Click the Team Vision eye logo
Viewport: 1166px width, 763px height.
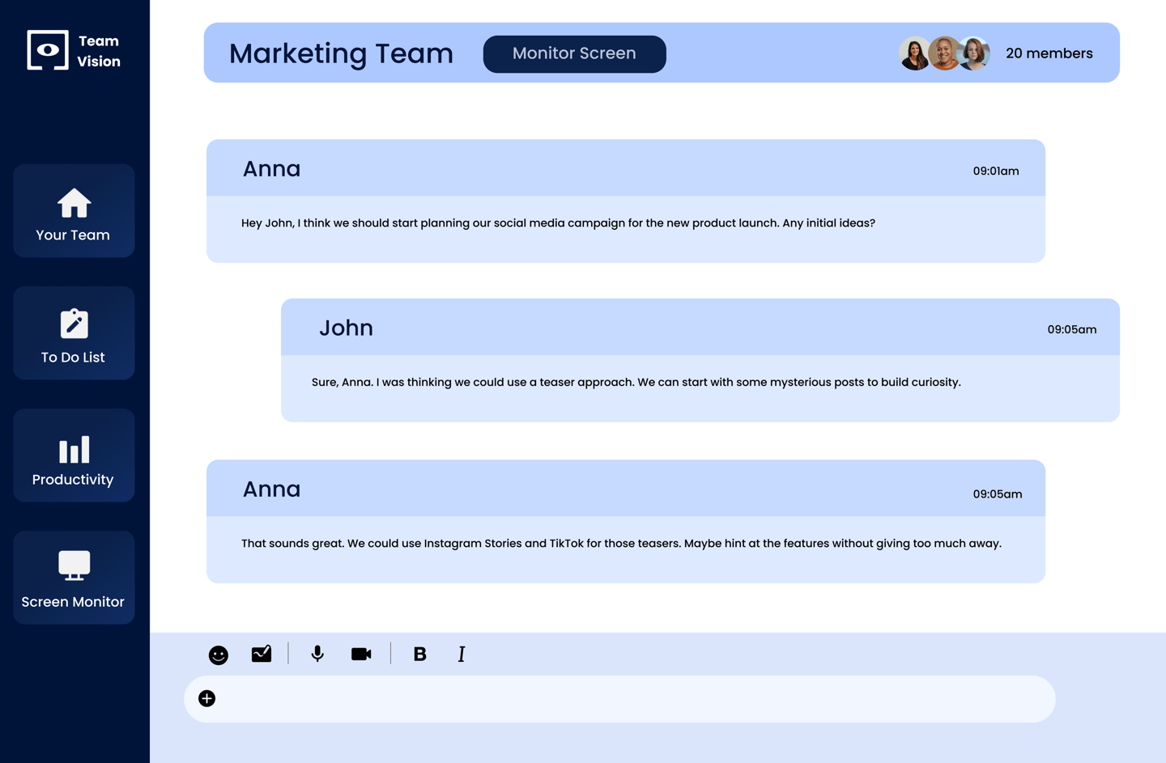[48, 50]
